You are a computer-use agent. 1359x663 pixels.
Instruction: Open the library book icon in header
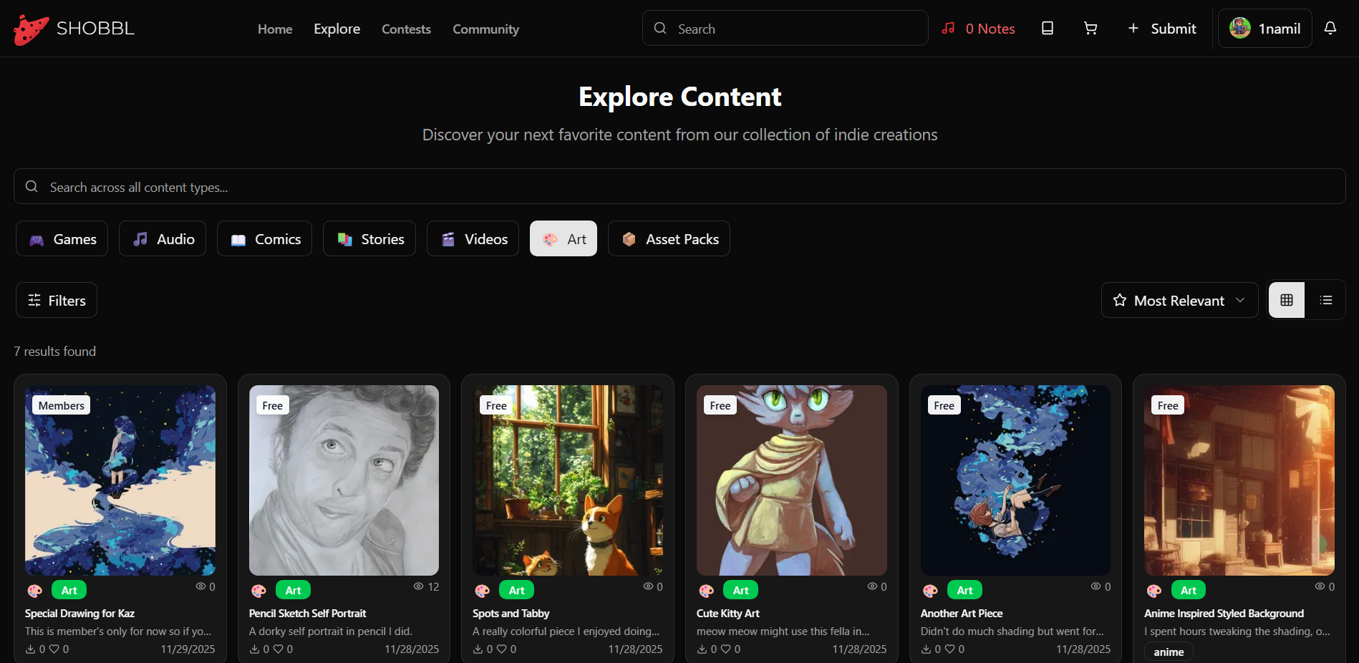coord(1047,29)
